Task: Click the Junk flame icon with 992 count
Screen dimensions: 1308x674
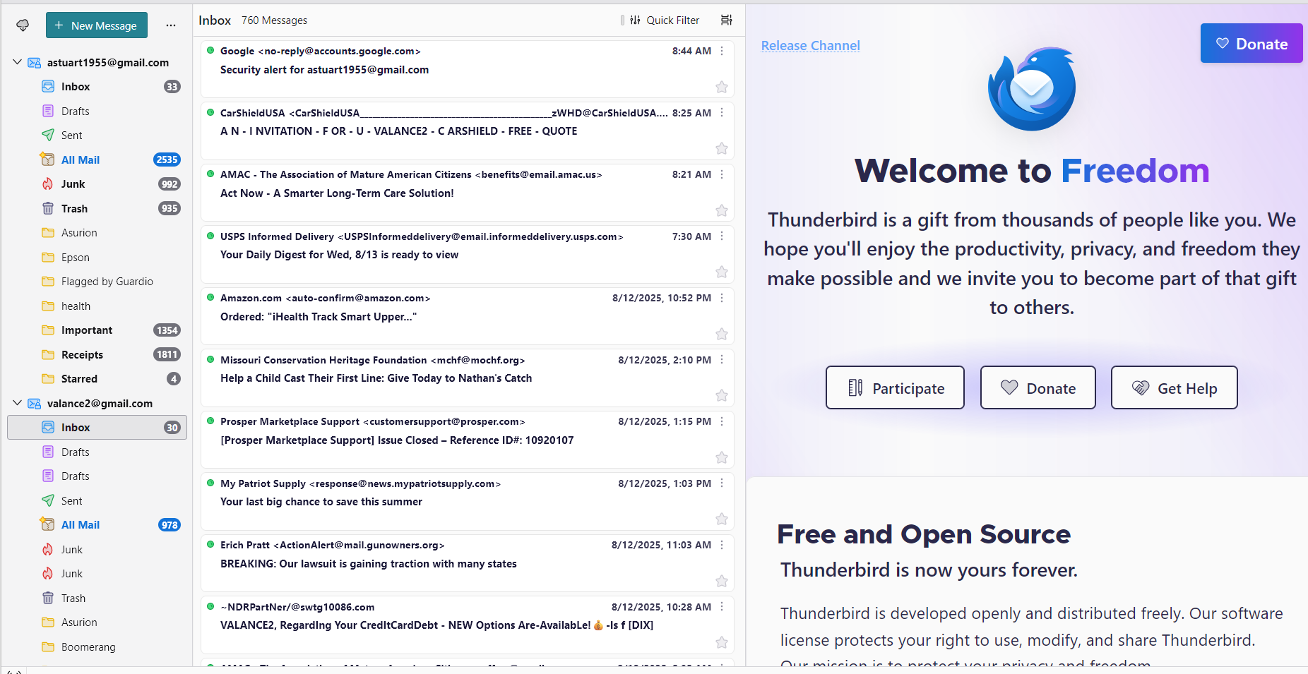Action: [x=48, y=184]
